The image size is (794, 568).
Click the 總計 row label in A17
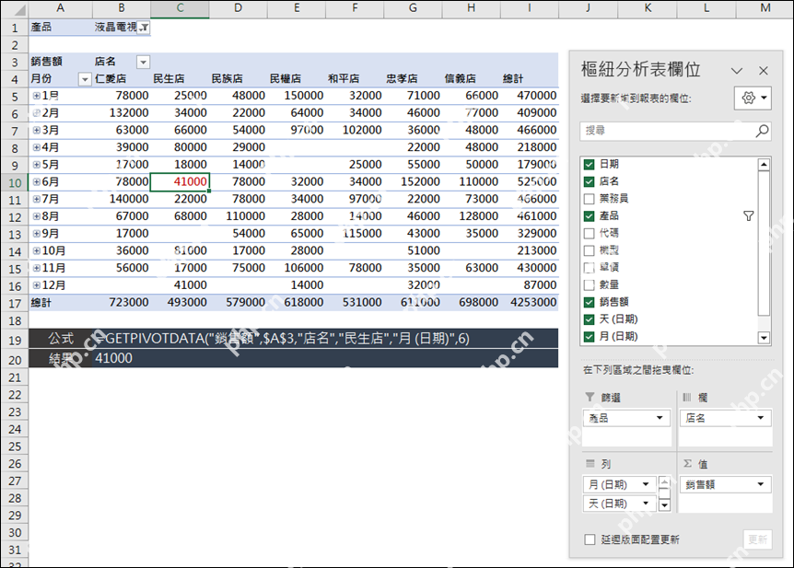point(61,303)
